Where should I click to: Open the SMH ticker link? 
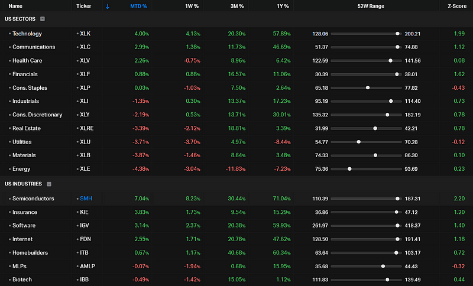click(86, 199)
